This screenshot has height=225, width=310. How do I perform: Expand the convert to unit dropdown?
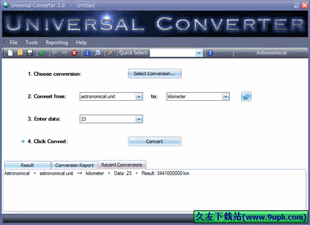click(x=226, y=97)
